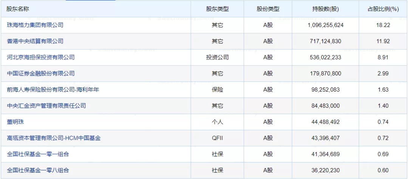Select the 股东类型 column header
The image size is (408, 179).
click(x=217, y=9)
